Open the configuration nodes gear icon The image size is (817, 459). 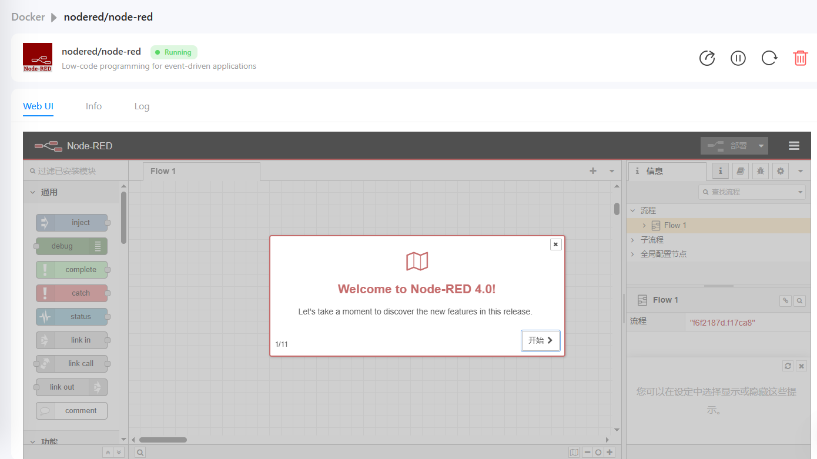[781, 171]
